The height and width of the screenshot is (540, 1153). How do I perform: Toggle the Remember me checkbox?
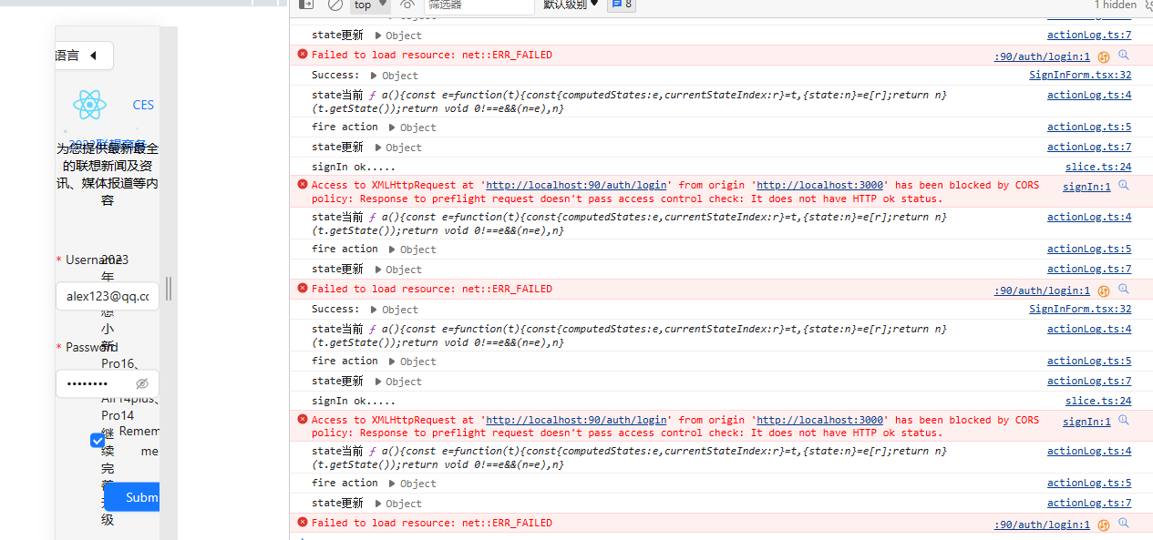coord(98,441)
